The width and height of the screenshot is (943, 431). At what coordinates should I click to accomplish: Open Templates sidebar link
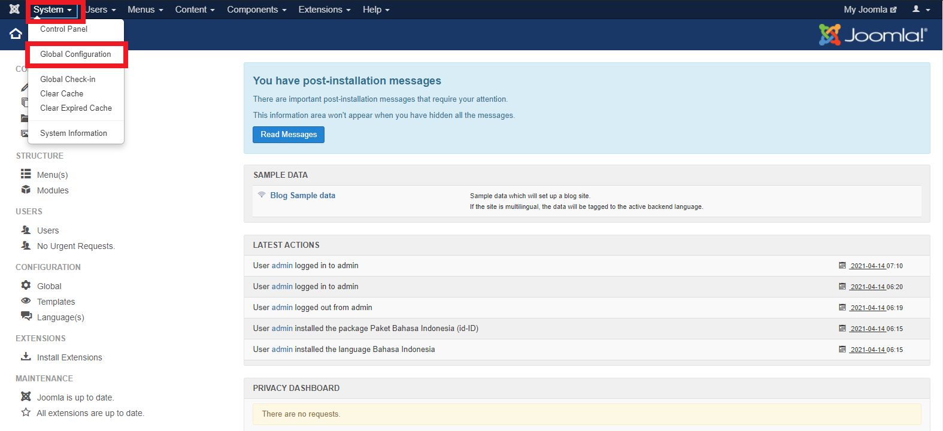click(x=56, y=302)
